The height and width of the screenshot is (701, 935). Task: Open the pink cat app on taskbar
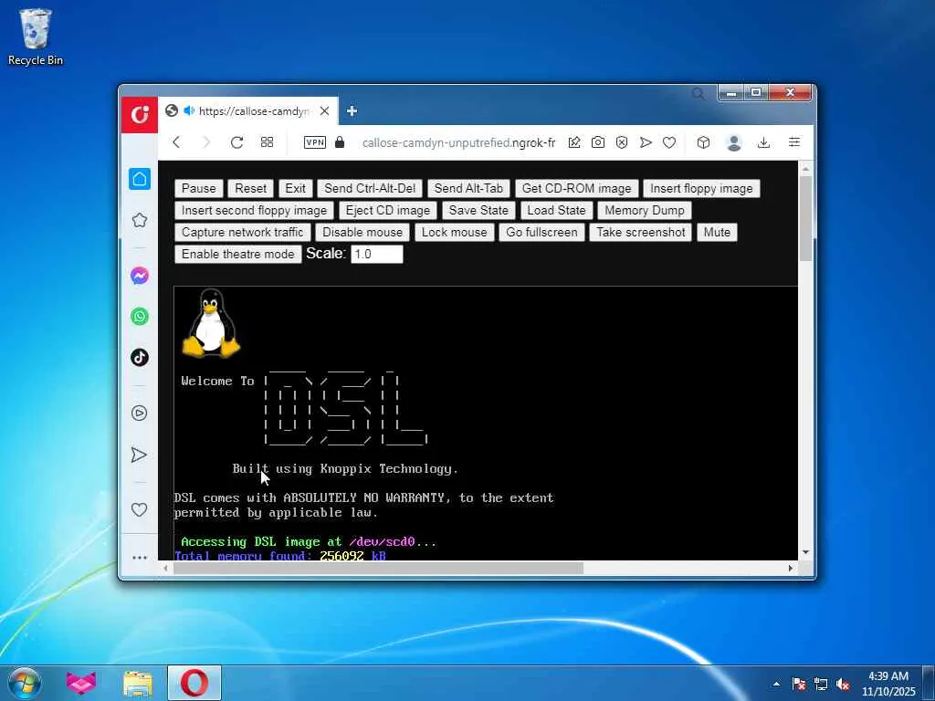(81, 684)
